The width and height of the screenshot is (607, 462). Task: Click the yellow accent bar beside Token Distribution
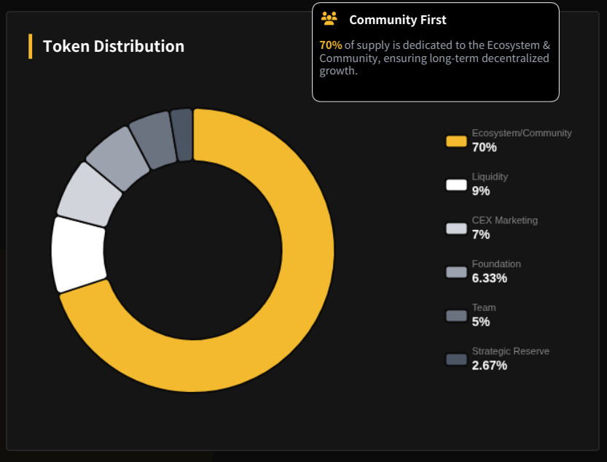coord(30,45)
